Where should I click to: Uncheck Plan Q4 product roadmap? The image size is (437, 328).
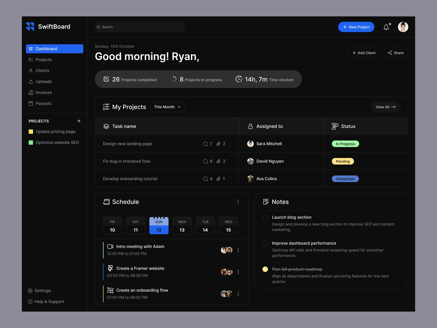tap(265, 269)
